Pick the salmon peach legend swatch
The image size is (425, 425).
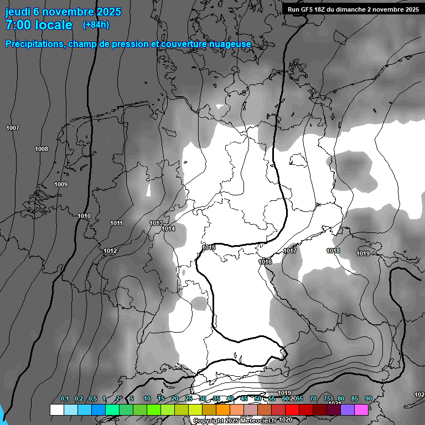click(x=237, y=410)
